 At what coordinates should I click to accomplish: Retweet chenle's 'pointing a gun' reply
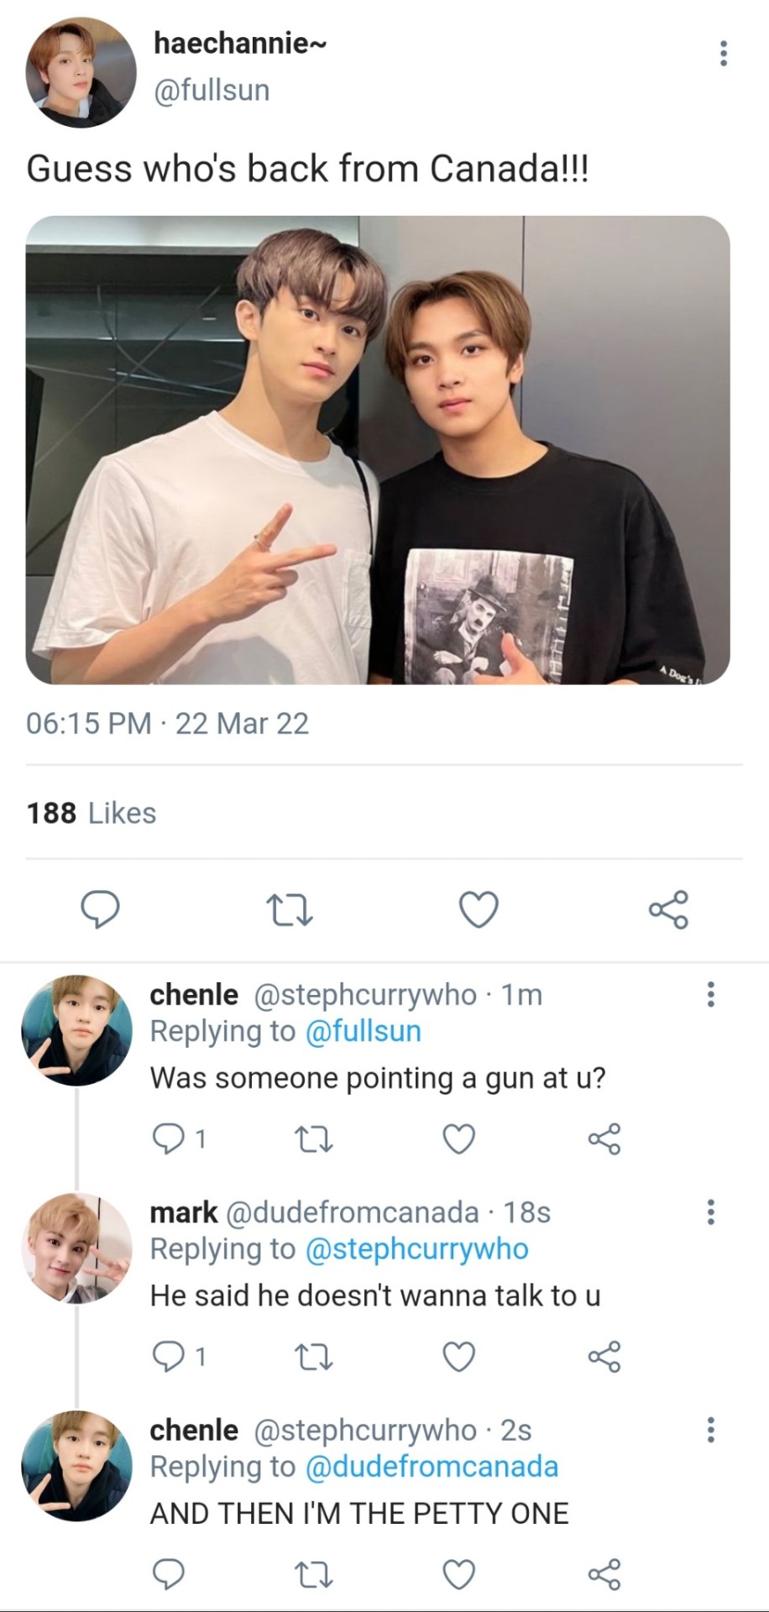click(315, 1138)
